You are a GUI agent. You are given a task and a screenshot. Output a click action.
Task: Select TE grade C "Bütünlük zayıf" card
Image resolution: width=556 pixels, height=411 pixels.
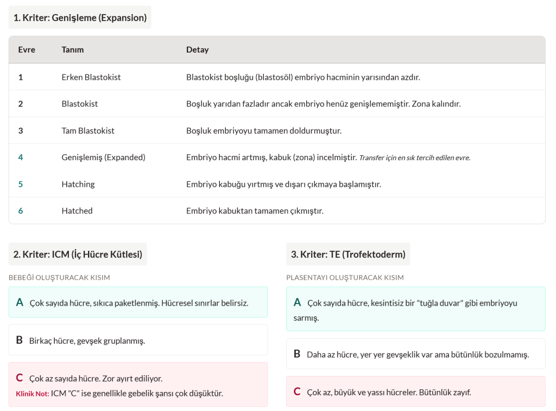click(x=415, y=391)
